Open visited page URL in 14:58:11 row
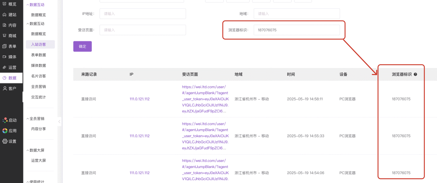 tap(206, 99)
